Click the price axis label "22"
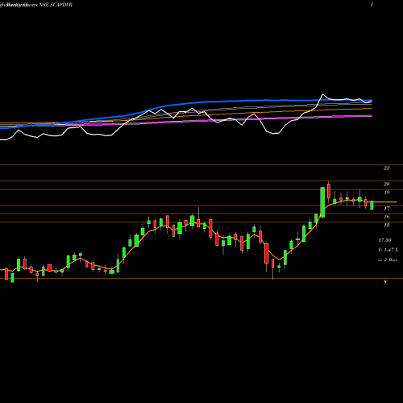This screenshot has width=403, height=403. (x=386, y=168)
